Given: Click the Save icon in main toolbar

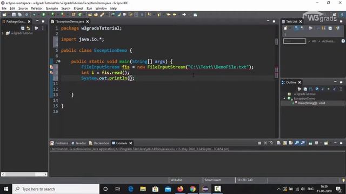Looking at the screenshot, I should coord(14,15).
